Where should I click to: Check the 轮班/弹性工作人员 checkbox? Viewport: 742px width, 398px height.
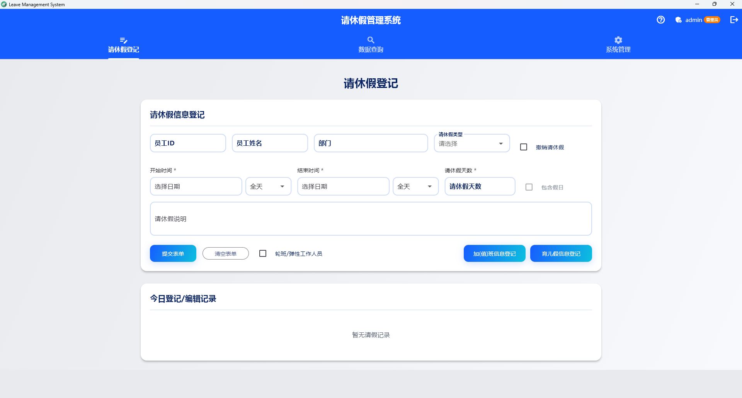263,253
